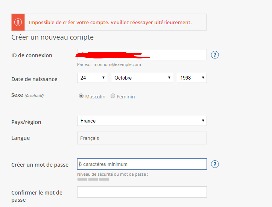Screen dimensions: 272x207
Task: Open the Pays/région dropdown showing France
Action: click(x=142, y=121)
